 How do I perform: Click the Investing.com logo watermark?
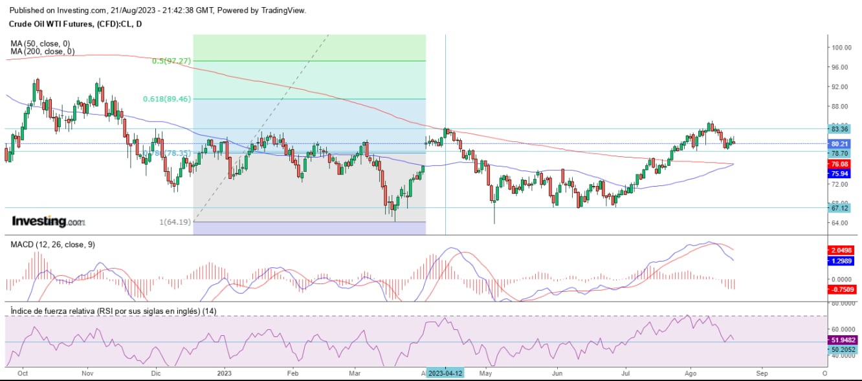pos(48,221)
